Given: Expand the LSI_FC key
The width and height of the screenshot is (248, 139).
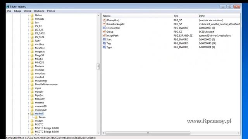Looking at the screenshot, I should [x=28, y=26].
